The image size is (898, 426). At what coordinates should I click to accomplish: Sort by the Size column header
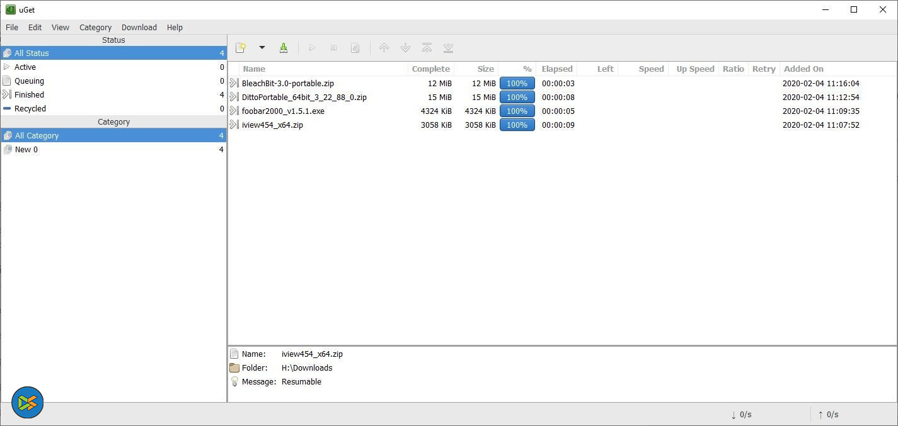(476, 69)
